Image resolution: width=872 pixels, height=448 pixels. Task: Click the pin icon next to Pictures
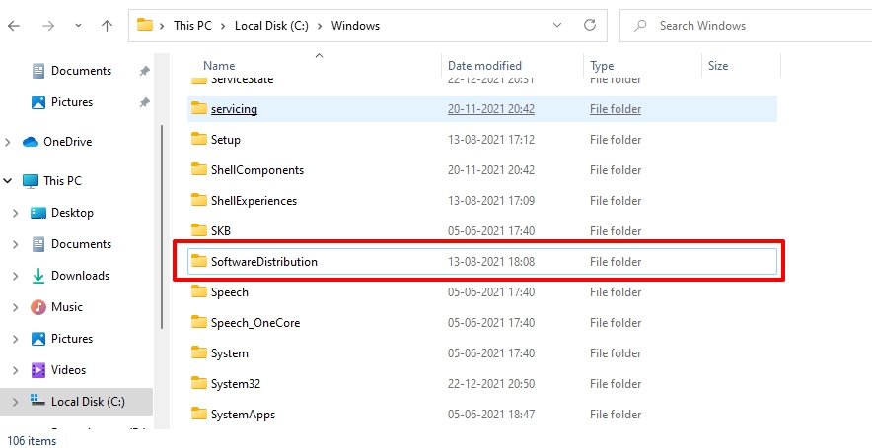tap(144, 102)
